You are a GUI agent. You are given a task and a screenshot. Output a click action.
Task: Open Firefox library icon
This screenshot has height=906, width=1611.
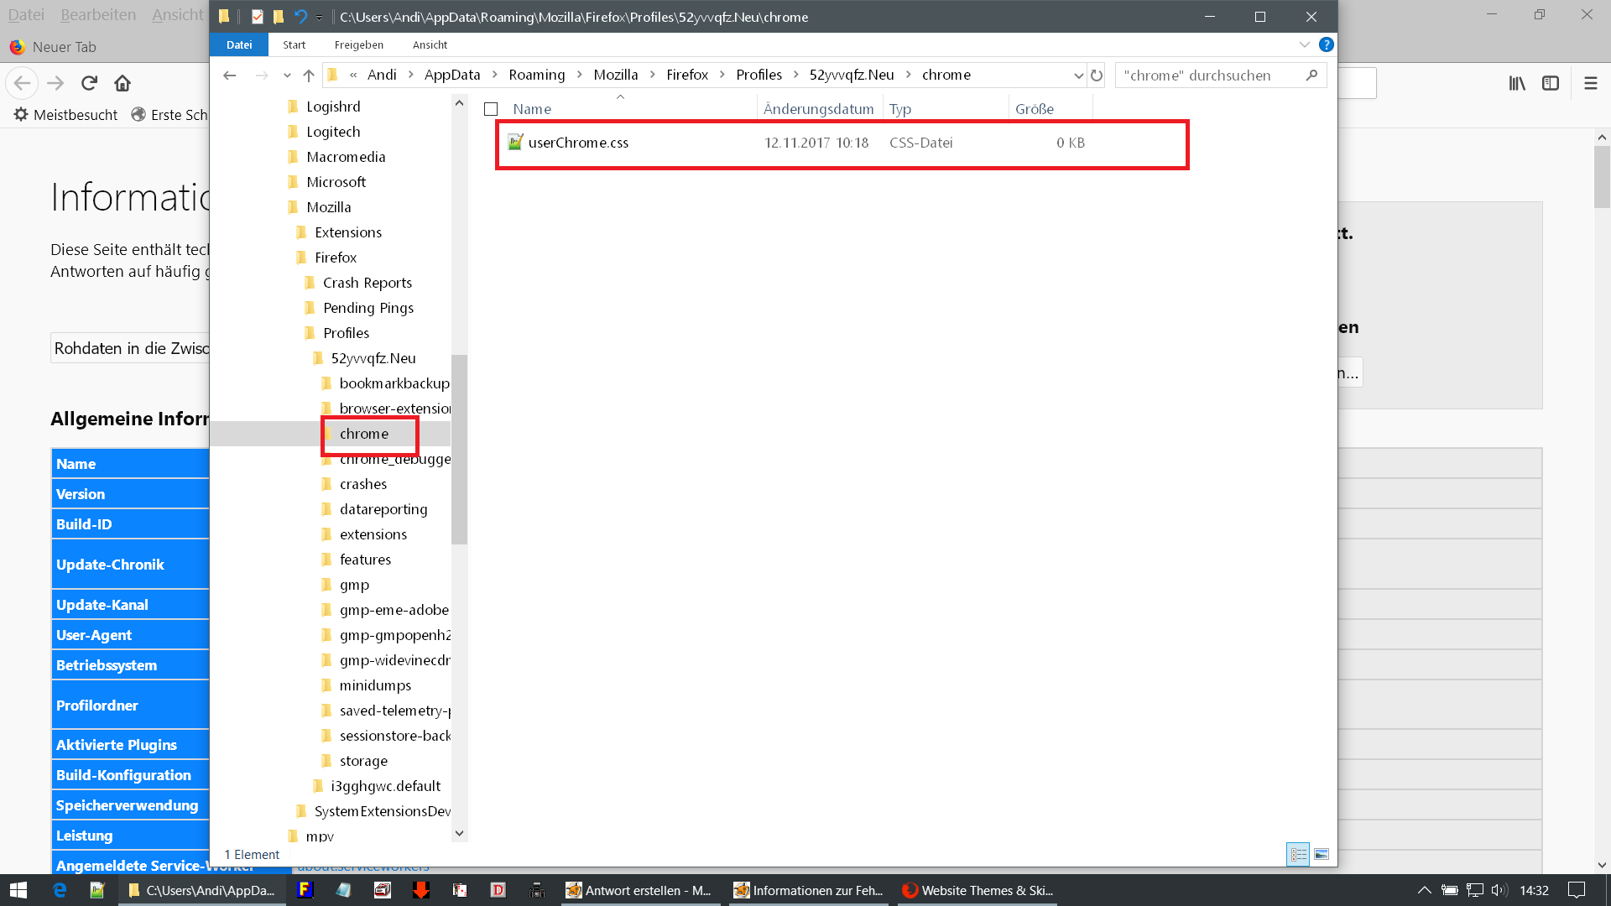(1517, 83)
